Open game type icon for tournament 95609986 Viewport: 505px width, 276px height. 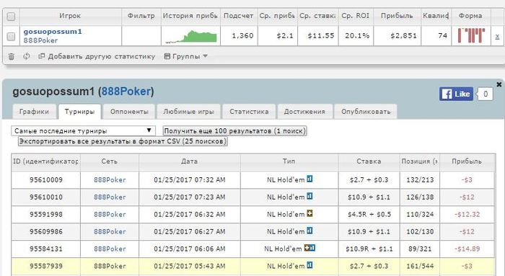click(x=309, y=231)
